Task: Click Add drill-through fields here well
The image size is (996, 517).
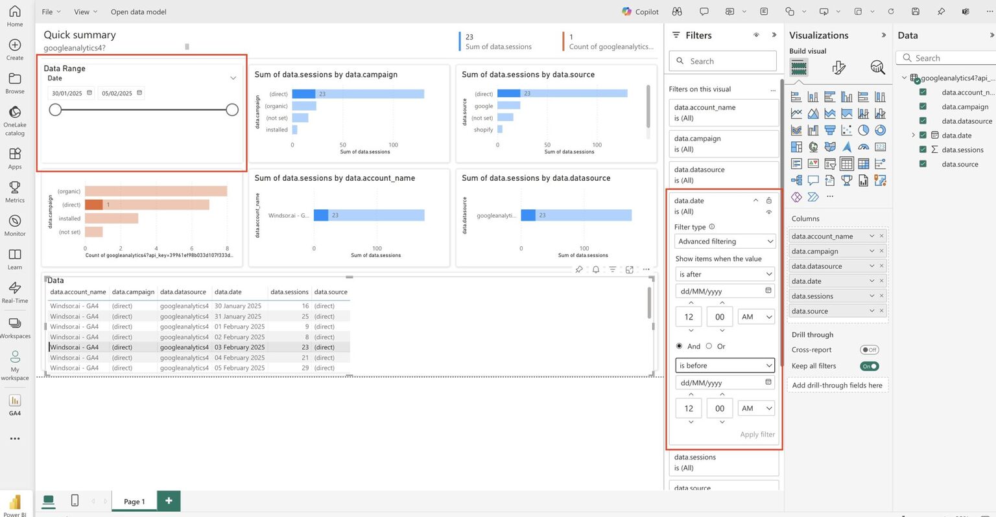Action: coord(837,385)
